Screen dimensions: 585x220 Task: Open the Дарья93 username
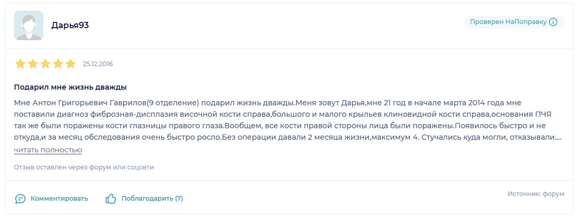[x=70, y=25]
